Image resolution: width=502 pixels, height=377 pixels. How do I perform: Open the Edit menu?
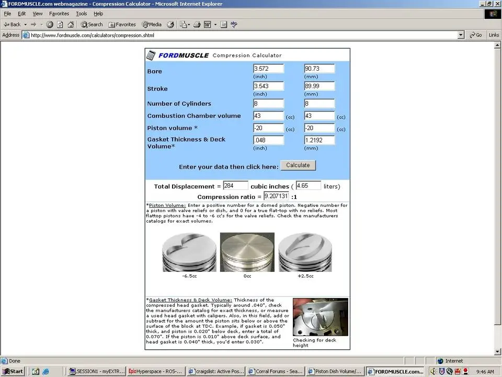coord(22,14)
